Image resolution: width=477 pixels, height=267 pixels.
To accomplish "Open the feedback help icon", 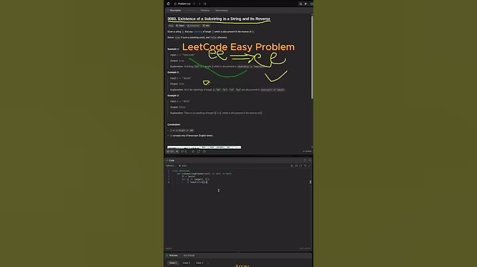I will 204,151.
